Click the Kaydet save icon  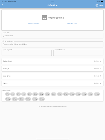97,5
